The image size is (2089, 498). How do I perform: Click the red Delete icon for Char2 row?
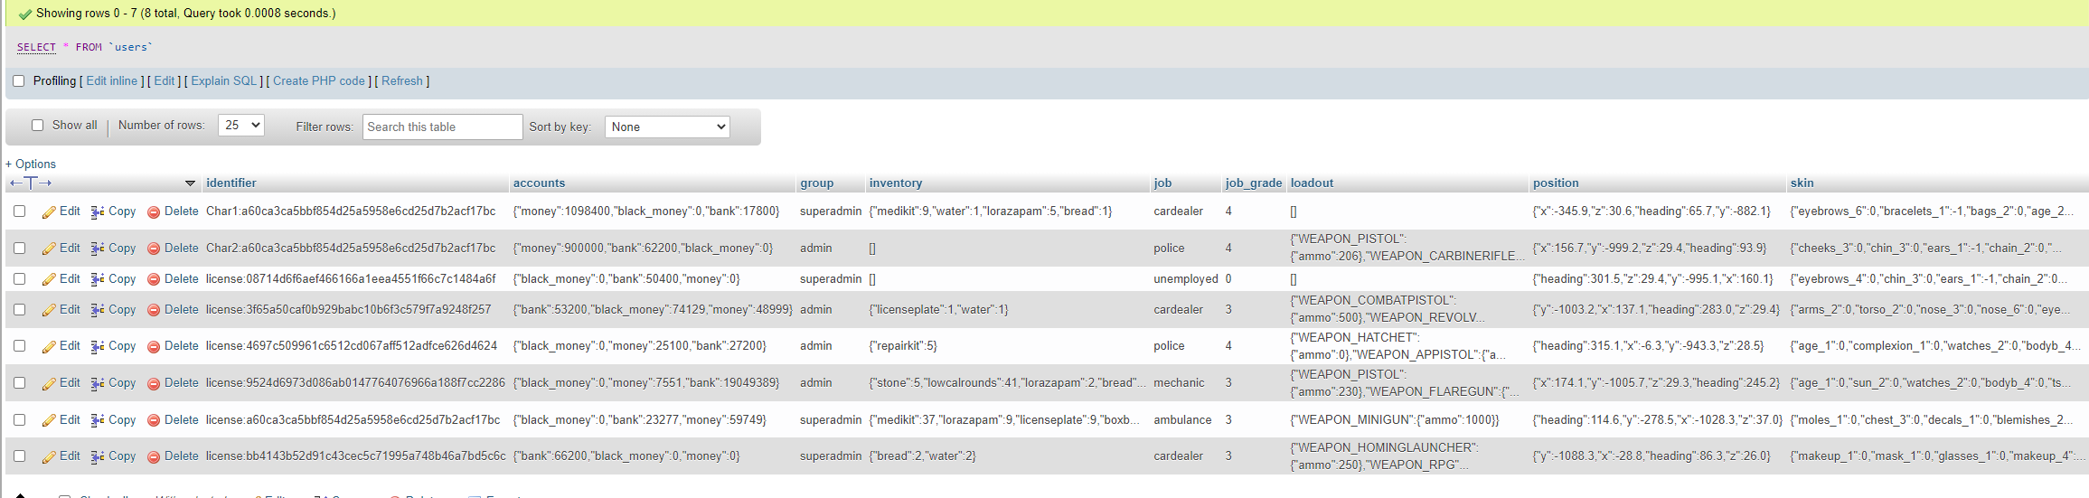click(x=154, y=249)
